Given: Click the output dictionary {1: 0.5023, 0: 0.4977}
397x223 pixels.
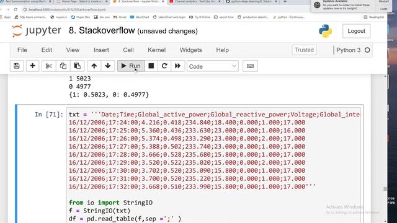Looking at the screenshot, I should (x=109, y=95).
